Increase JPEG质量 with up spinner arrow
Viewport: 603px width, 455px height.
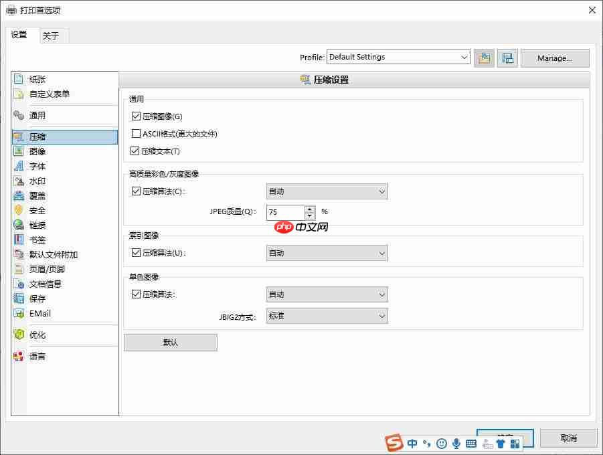[x=310, y=209]
